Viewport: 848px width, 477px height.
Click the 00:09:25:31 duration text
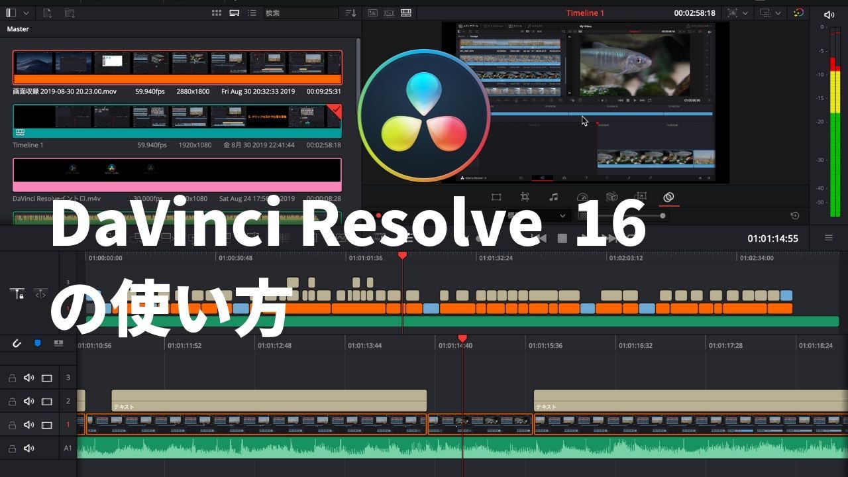pos(324,91)
